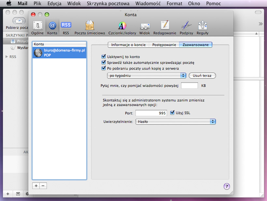267x201 pixels.
Task: Open the Edycja menu
Action: (54, 3)
